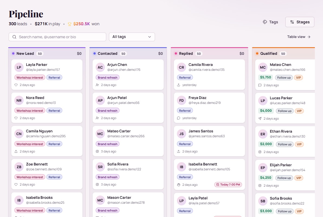The image size is (323, 217).
Task: Click heart icon on Zoe Bennett card
Action: tap(16, 184)
